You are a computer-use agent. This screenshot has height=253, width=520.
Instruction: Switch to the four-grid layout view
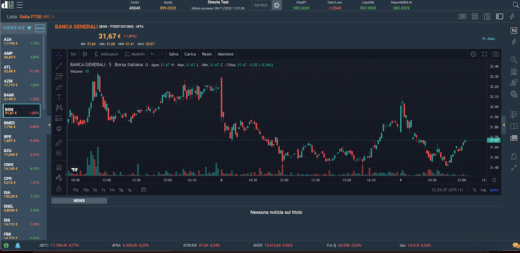[475, 16]
